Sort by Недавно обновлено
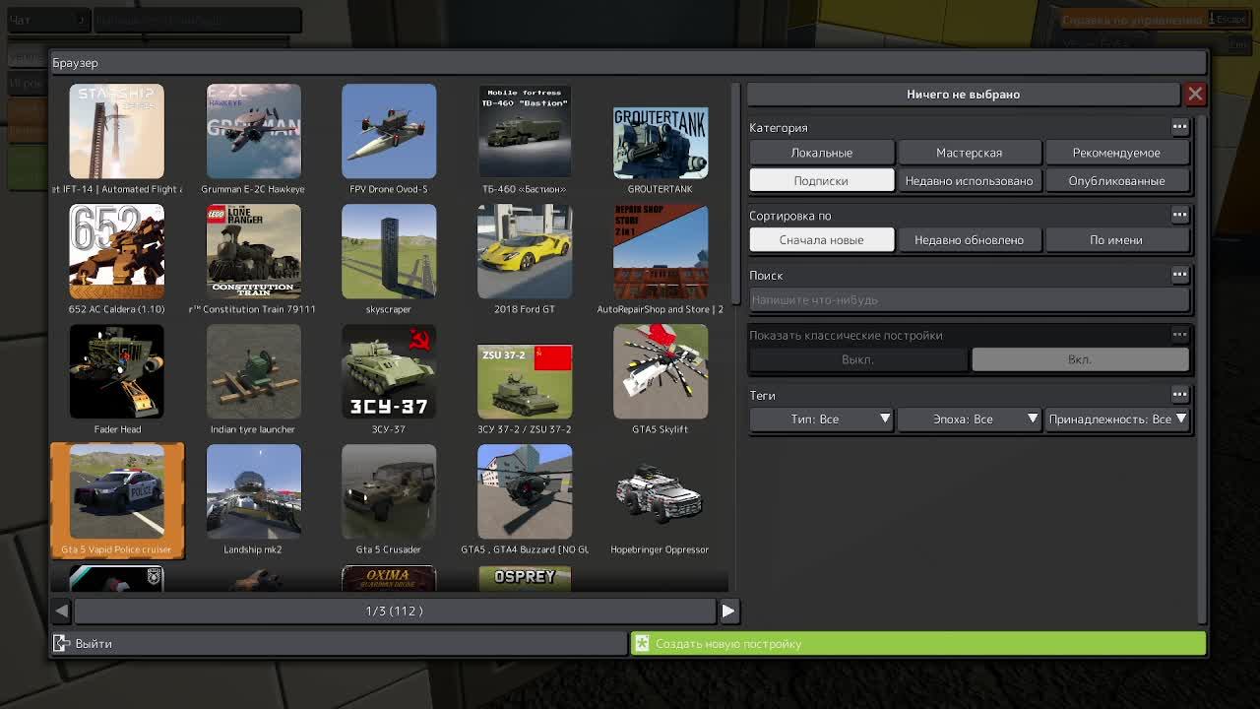Viewport: 1260px width, 709px height. pyautogui.click(x=969, y=239)
